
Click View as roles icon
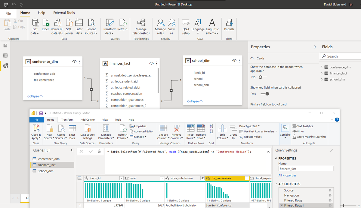point(171,26)
